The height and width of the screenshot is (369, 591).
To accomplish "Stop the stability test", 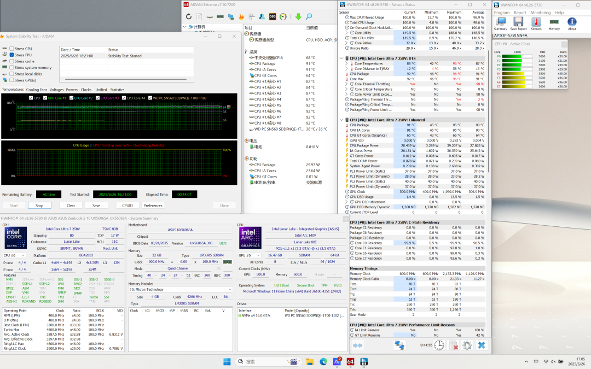I will coord(39,206).
